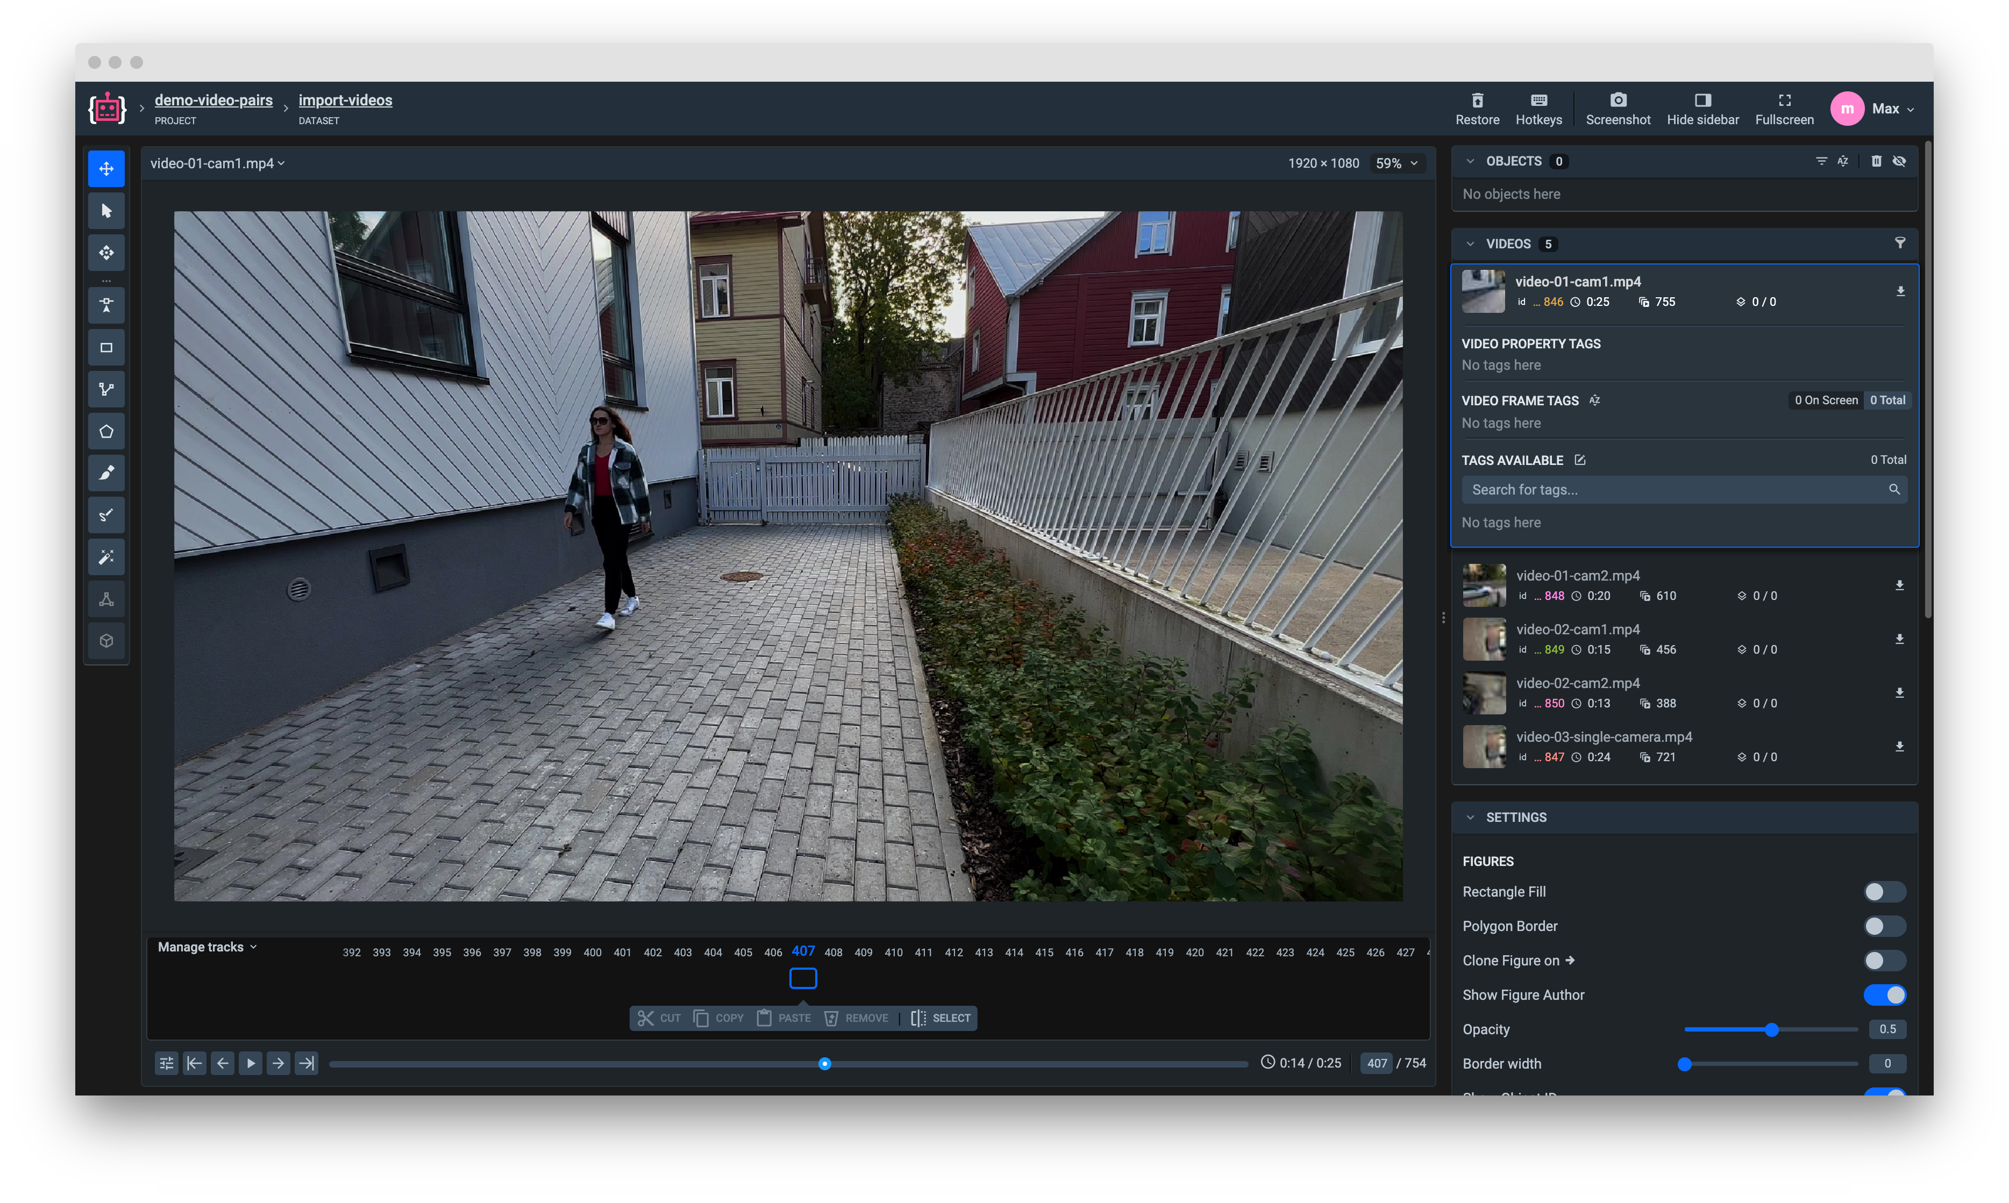
Task: Collapse the OBJECTS panel
Action: pyautogui.click(x=1470, y=161)
